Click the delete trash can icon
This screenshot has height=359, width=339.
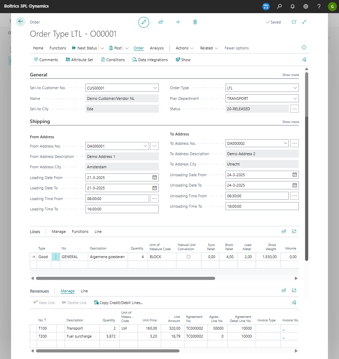(x=195, y=22)
